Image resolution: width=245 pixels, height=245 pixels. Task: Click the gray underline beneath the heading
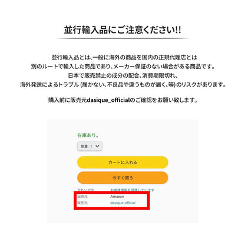[122, 38]
